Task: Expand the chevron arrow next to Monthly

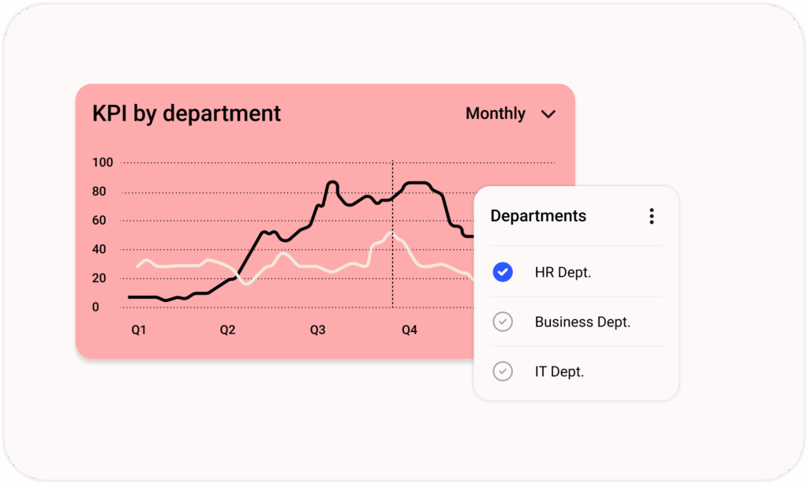Action: 548,114
